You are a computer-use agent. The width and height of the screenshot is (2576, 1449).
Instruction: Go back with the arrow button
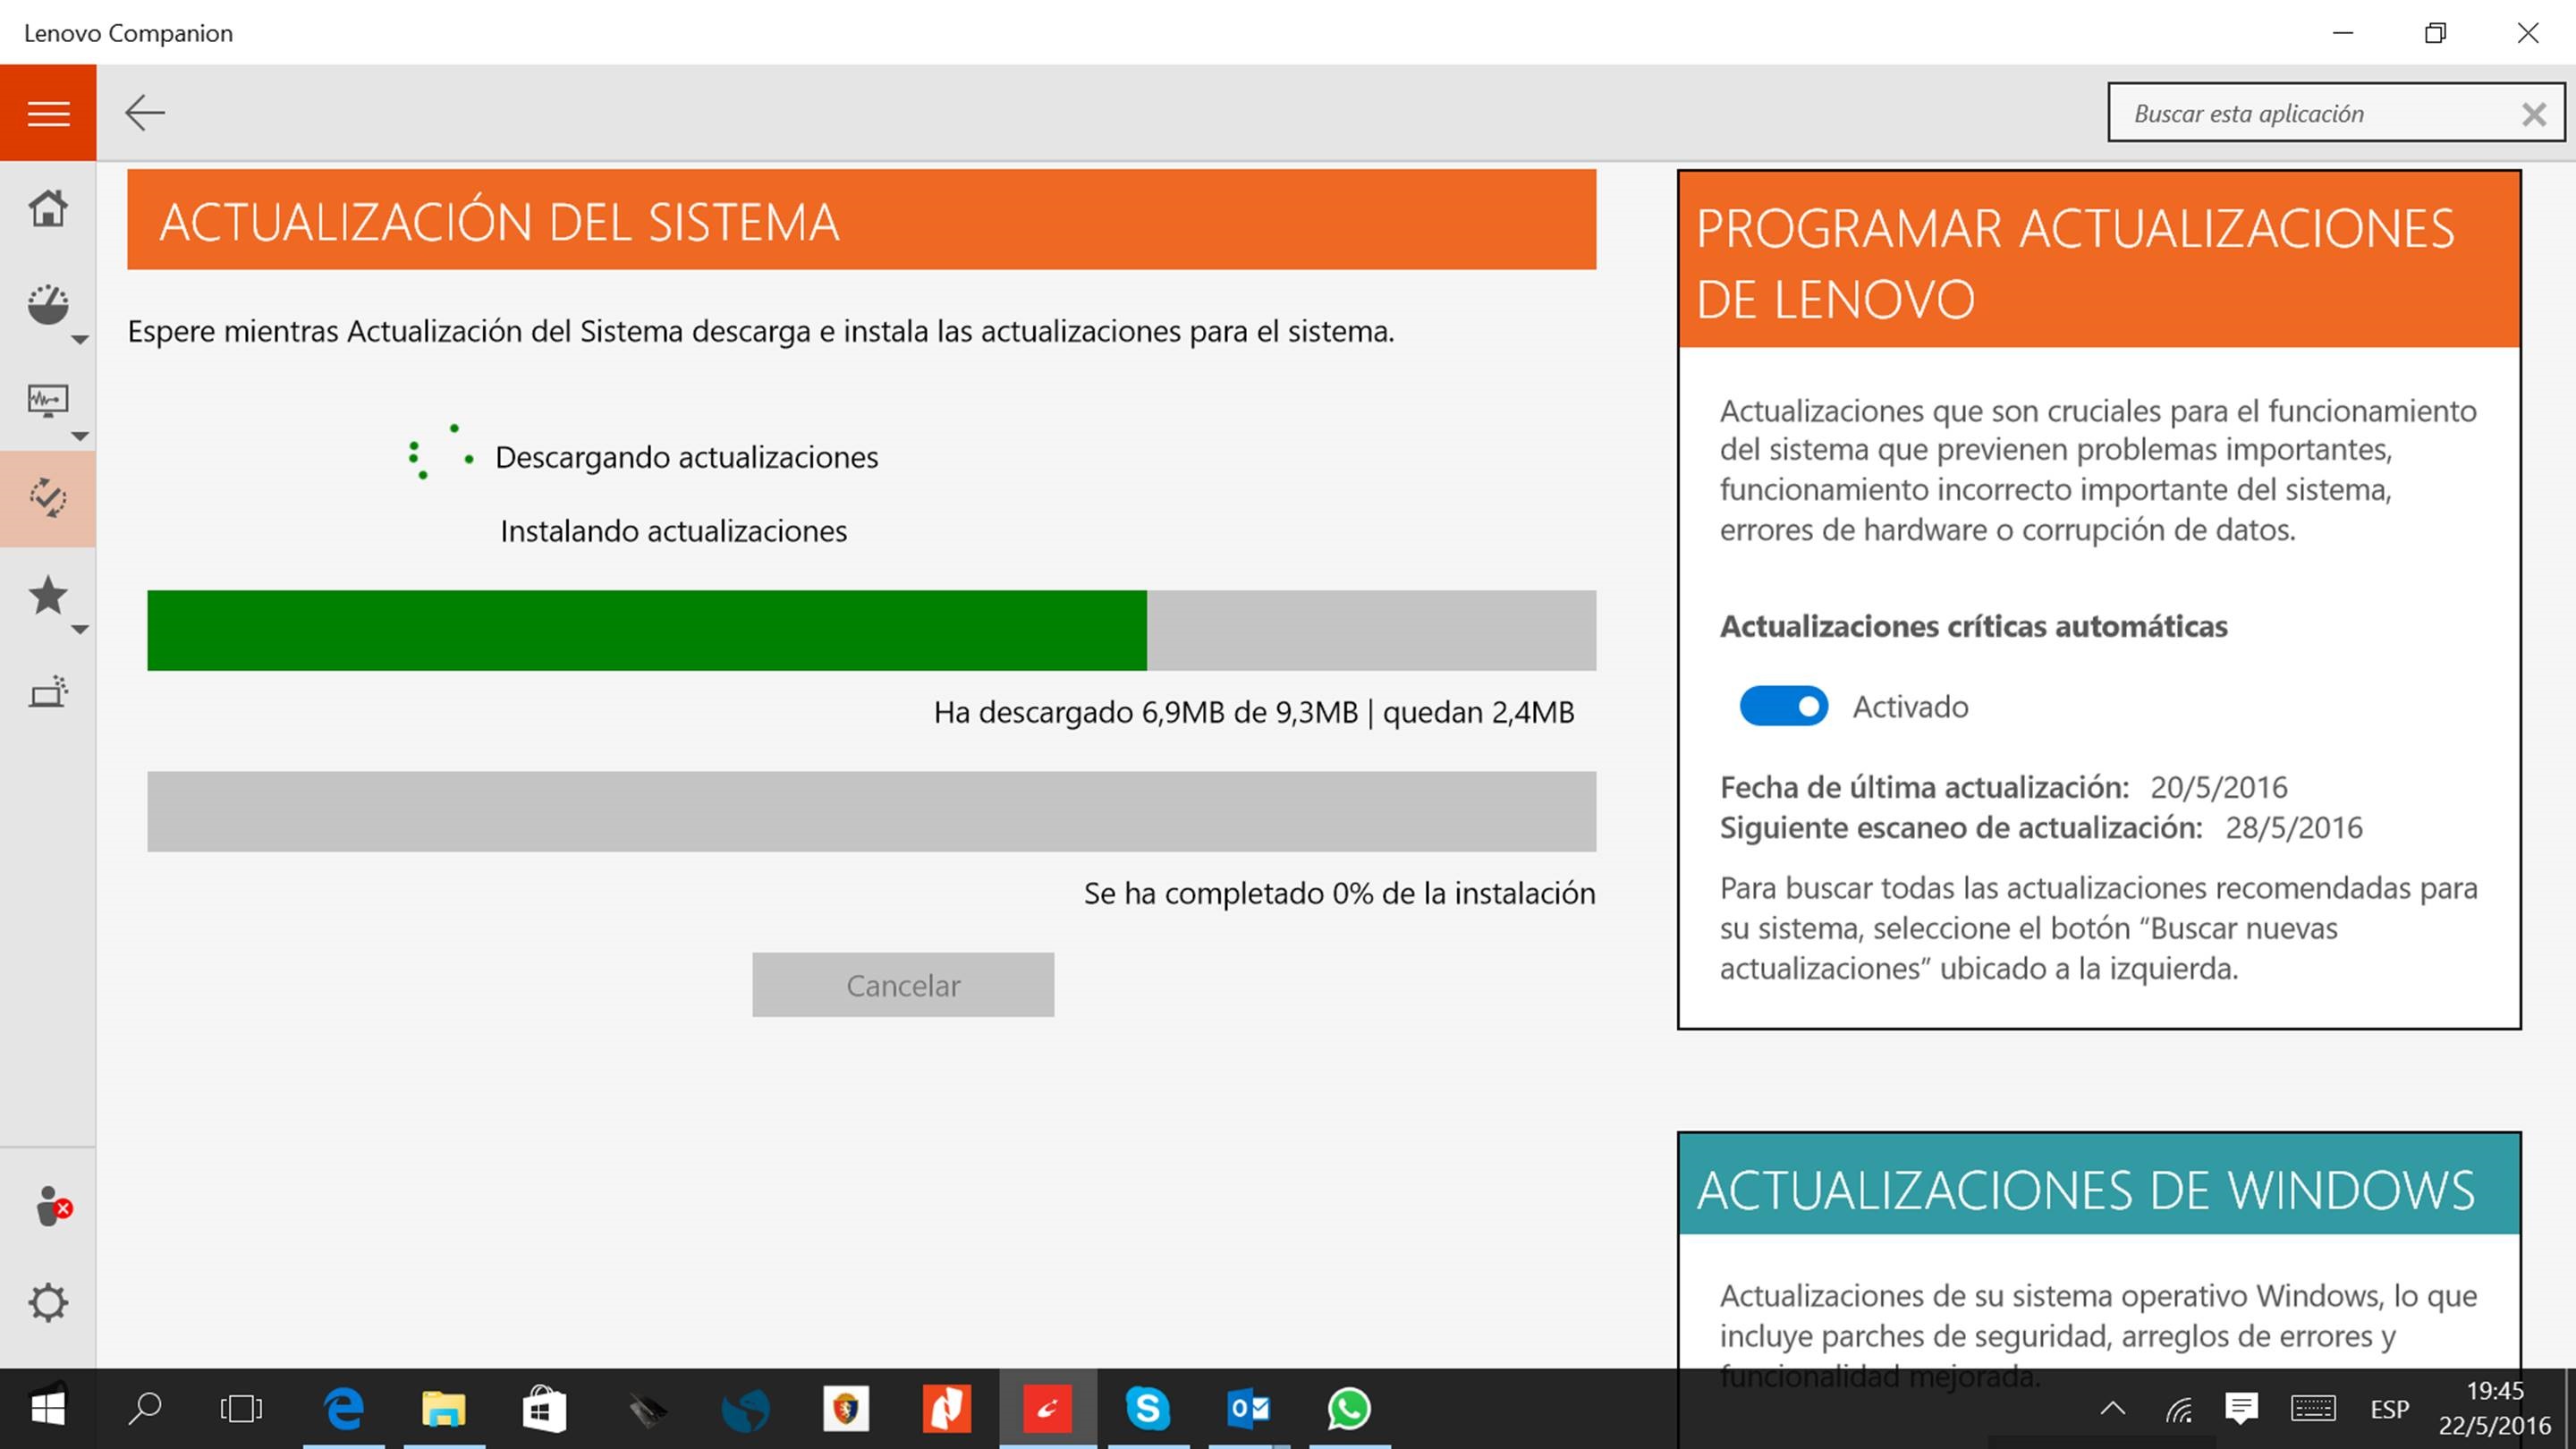[x=145, y=113]
